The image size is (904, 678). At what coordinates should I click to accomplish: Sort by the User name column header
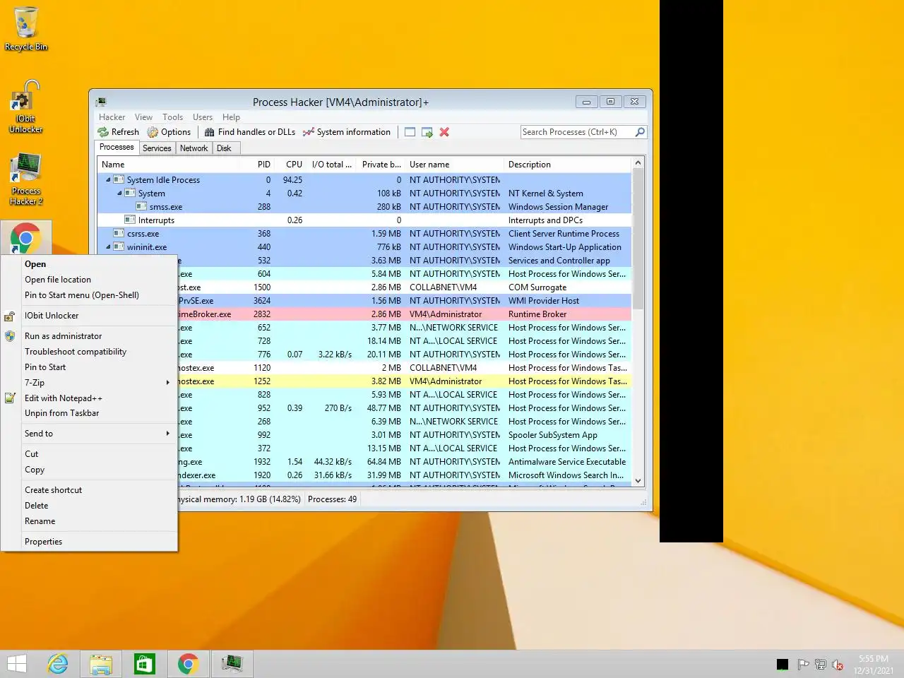454,165
